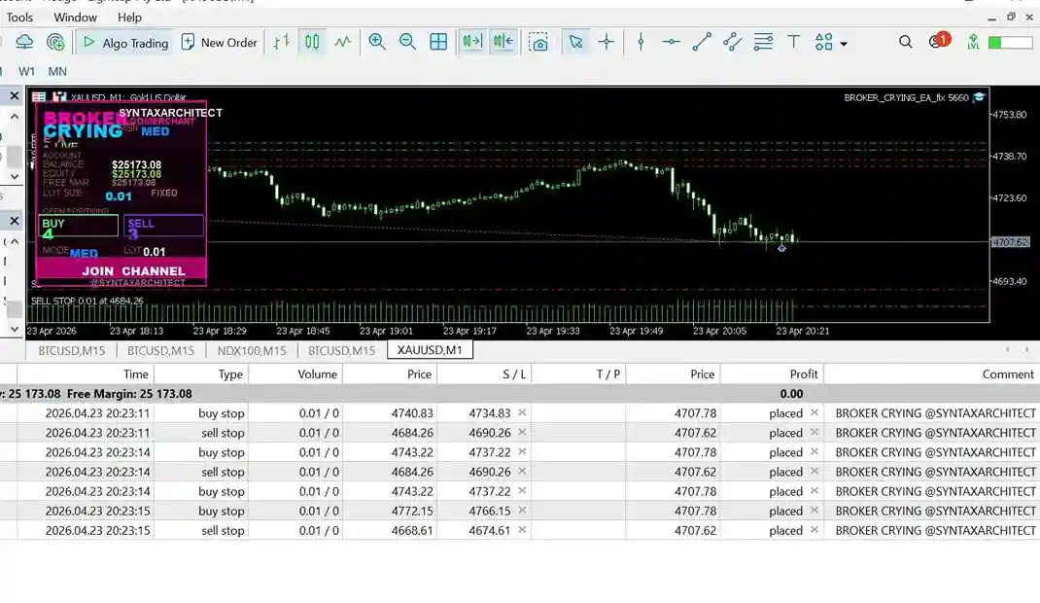Click the Zoom In magnifier icon
This screenshot has height=603, width=1040.
pos(376,42)
